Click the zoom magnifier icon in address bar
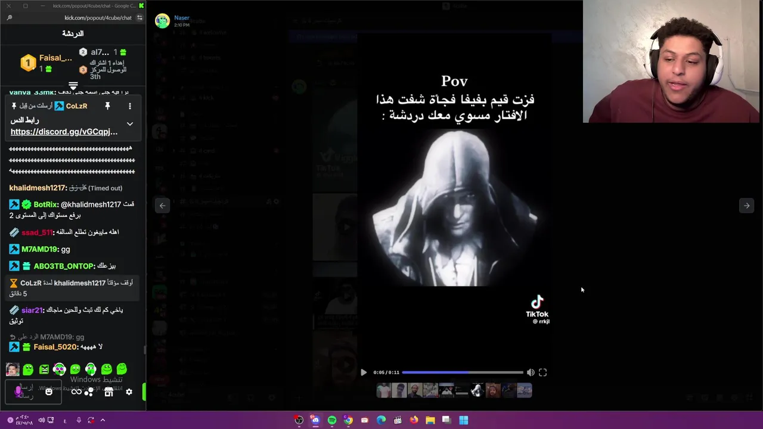763x429 pixels. (10, 18)
